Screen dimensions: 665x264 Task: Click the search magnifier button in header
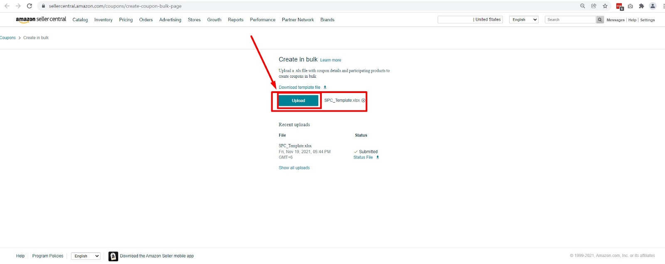tap(600, 20)
